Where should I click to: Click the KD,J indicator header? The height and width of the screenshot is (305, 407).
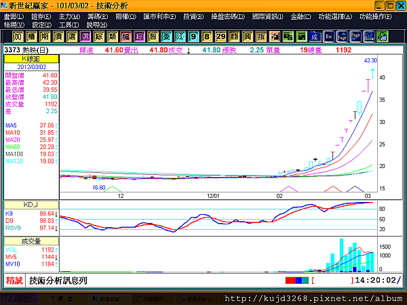click(x=31, y=205)
